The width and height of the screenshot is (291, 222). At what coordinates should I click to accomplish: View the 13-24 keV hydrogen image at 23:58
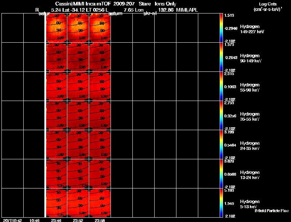[100, 174]
